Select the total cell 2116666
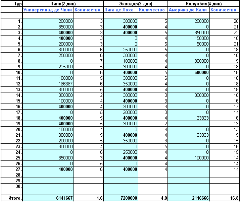 click(x=189, y=198)
